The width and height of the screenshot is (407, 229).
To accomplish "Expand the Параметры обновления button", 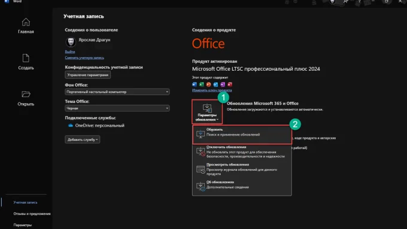I will click(207, 112).
